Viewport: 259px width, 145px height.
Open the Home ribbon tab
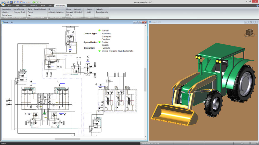tap(10, 6)
